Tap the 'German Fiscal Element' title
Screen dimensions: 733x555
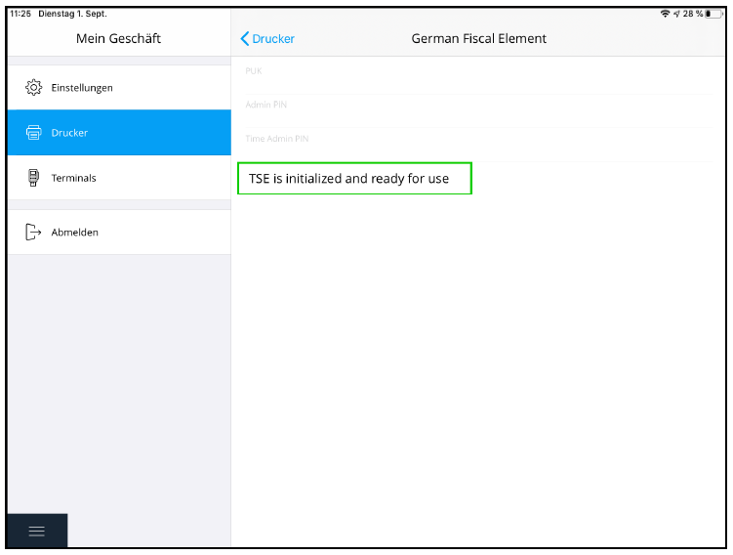coord(478,38)
